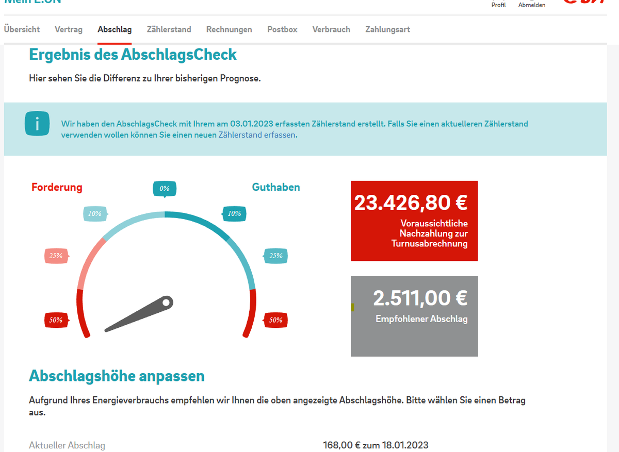Click the 'Guthaben' gauge label
This screenshot has width=619, height=452.
tap(276, 187)
